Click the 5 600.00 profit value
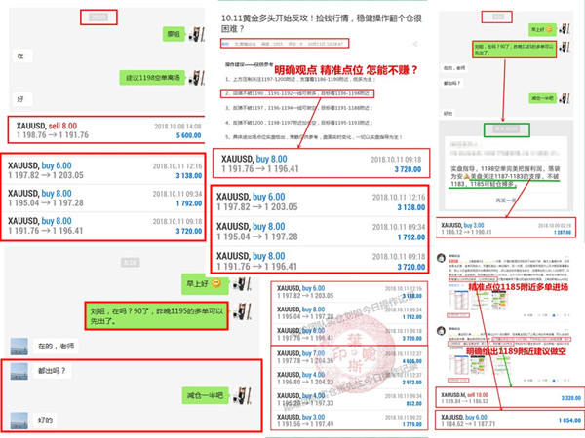 pos(189,135)
